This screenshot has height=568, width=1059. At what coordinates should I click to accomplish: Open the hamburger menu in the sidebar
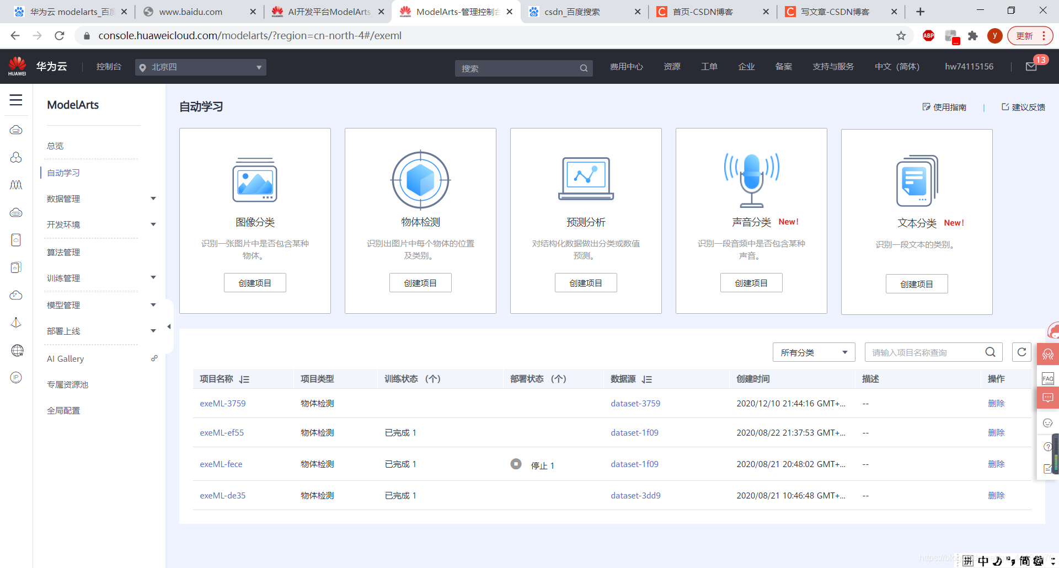pos(16,100)
